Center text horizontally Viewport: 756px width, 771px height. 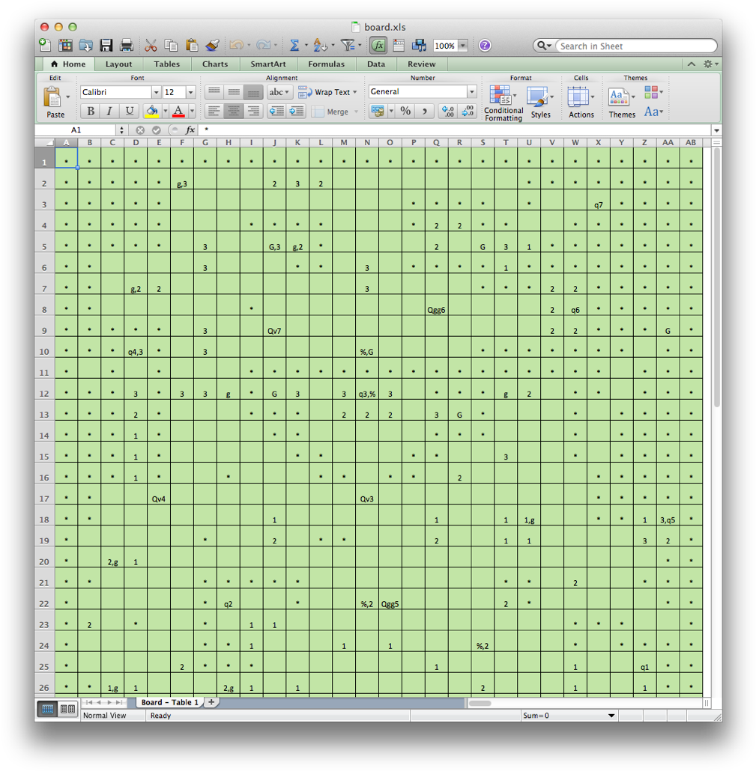tap(234, 111)
